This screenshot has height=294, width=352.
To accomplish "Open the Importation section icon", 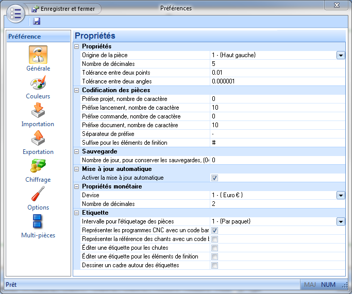I will (x=38, y=111).
